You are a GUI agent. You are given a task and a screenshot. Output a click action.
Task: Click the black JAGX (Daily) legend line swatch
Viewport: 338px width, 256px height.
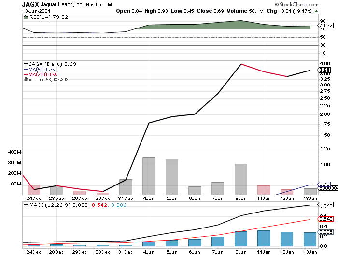26,64
